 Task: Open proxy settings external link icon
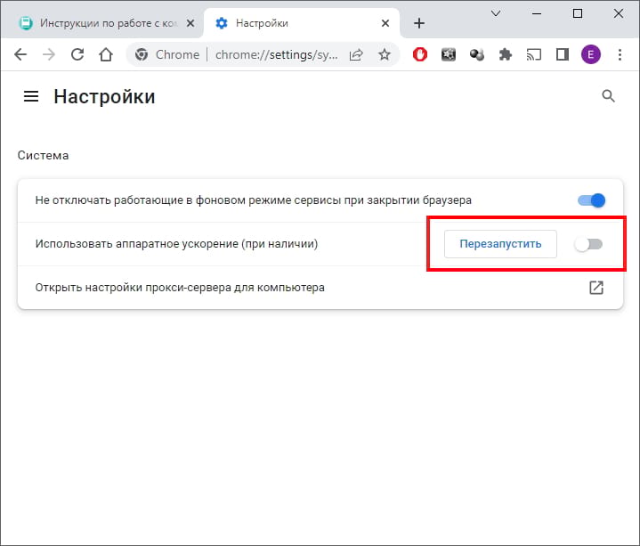[x=596, y=288]
